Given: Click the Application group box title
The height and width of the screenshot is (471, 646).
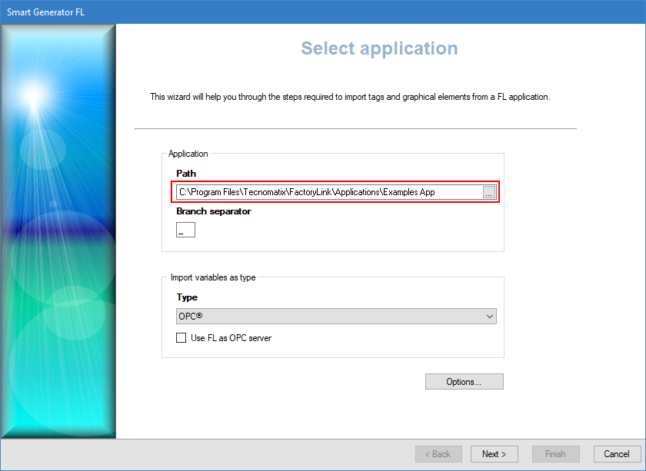Looking at the screenshot, I should pyautogui.click(x=188, y=154).
